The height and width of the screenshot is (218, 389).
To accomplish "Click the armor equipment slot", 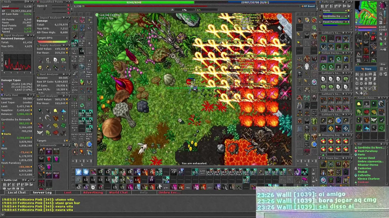I will [x=366, y=43].
